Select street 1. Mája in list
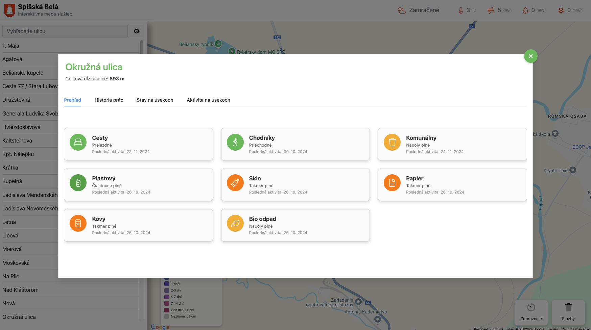 pyautogui.click(x=70, y=46)
